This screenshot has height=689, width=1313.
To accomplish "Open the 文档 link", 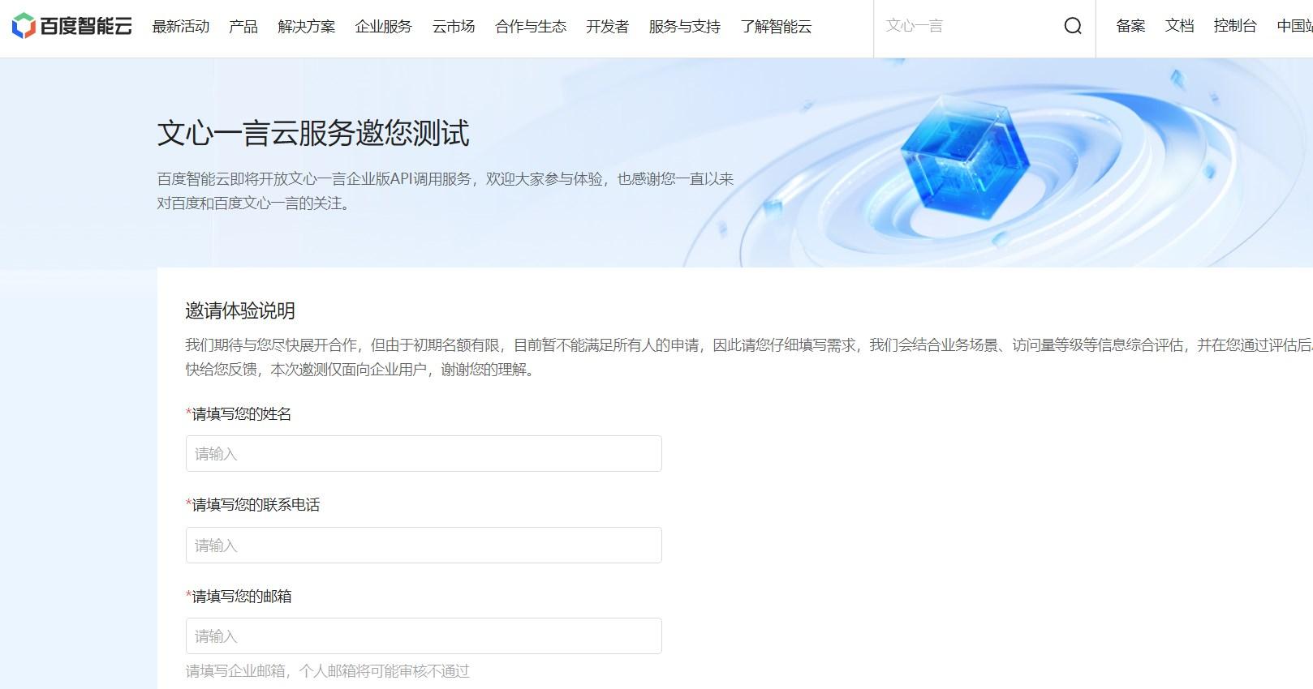I will point(1179,26).
